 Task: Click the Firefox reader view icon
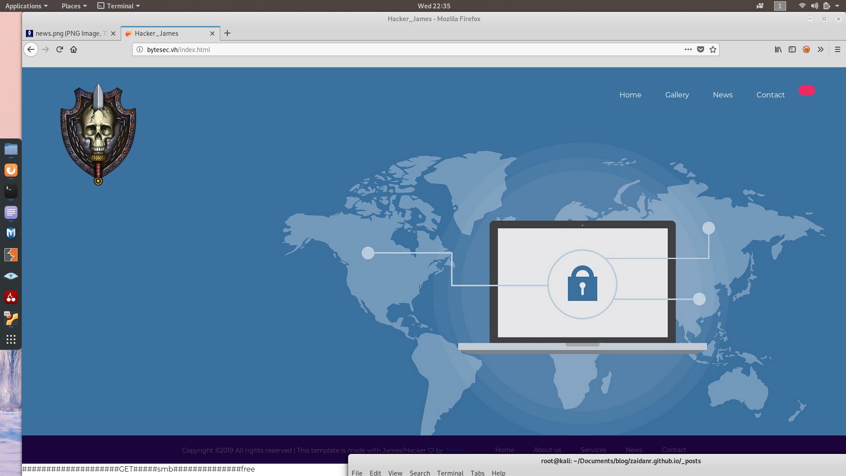coord(793,49)
